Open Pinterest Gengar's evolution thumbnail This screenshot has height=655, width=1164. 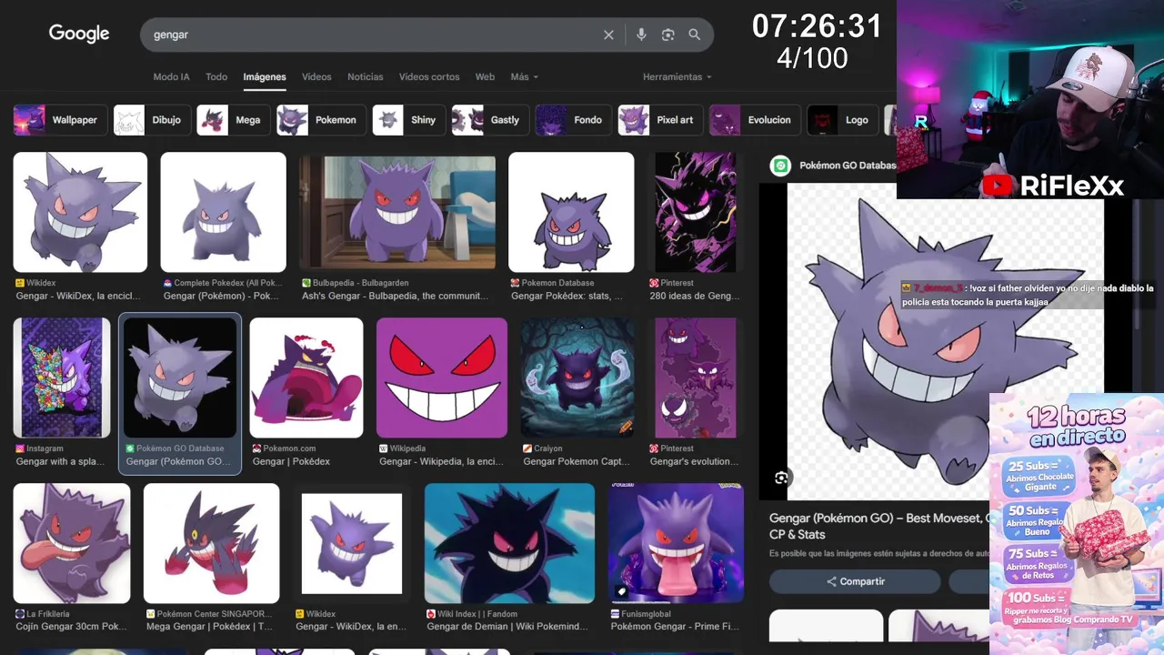click(x=696, y=378)
